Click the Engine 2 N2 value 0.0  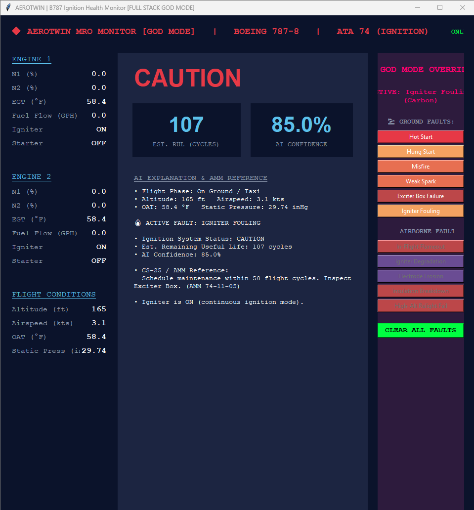99,205
